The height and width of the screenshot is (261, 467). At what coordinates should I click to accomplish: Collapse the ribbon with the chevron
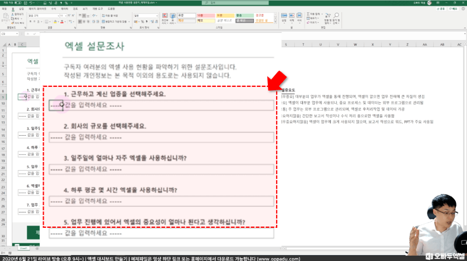point(464,28)
